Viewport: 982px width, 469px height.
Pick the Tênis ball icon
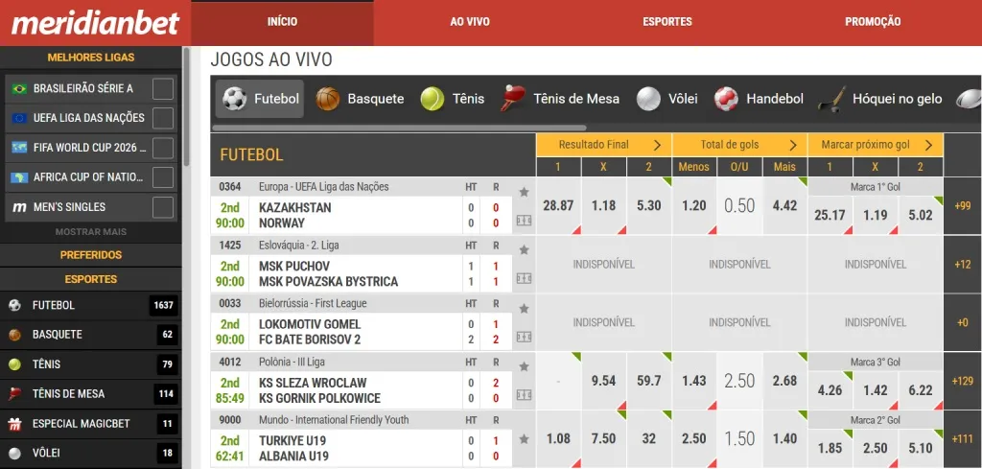(433, 99)
